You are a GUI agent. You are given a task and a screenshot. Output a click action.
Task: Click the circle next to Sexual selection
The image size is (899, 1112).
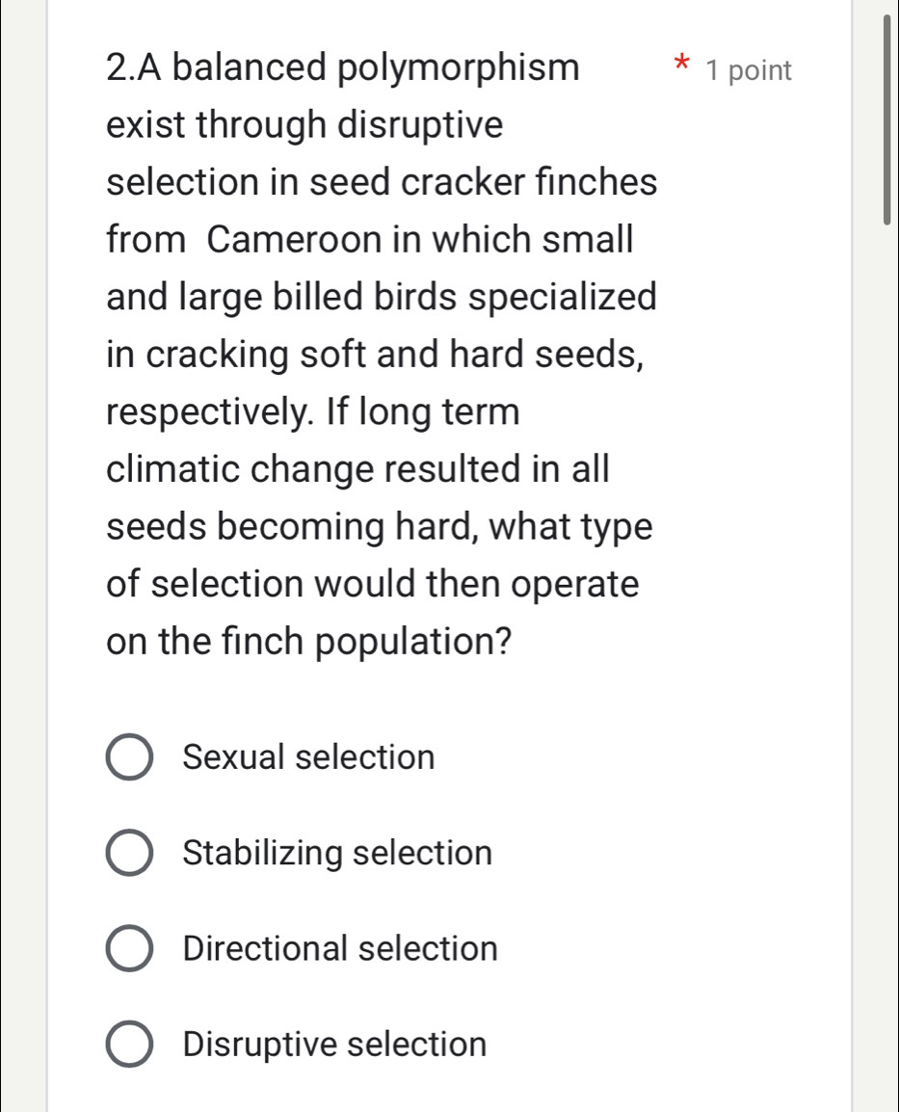click(x=128, y=757)
